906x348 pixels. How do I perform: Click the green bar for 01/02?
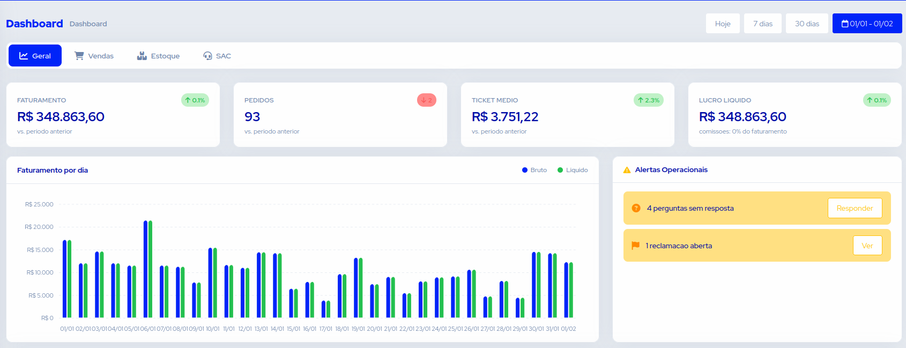(x=571, y=290)
